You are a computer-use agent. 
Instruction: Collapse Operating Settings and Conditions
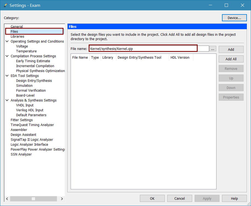coord(7,41)
